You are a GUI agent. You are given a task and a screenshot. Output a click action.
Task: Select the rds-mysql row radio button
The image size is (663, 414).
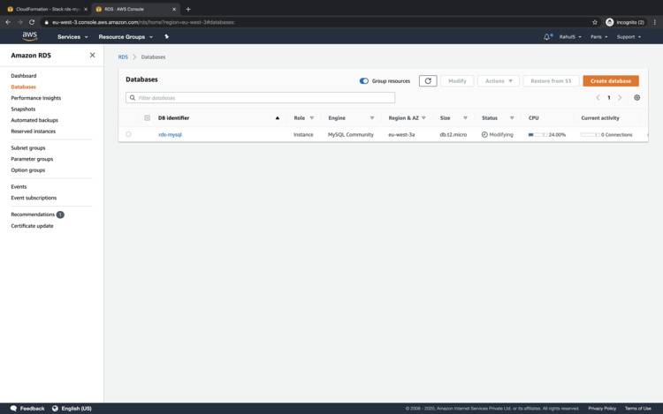[128, 135]
